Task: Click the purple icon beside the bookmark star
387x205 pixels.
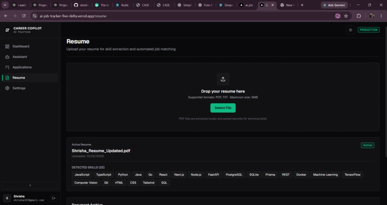Action: (338, 16)
